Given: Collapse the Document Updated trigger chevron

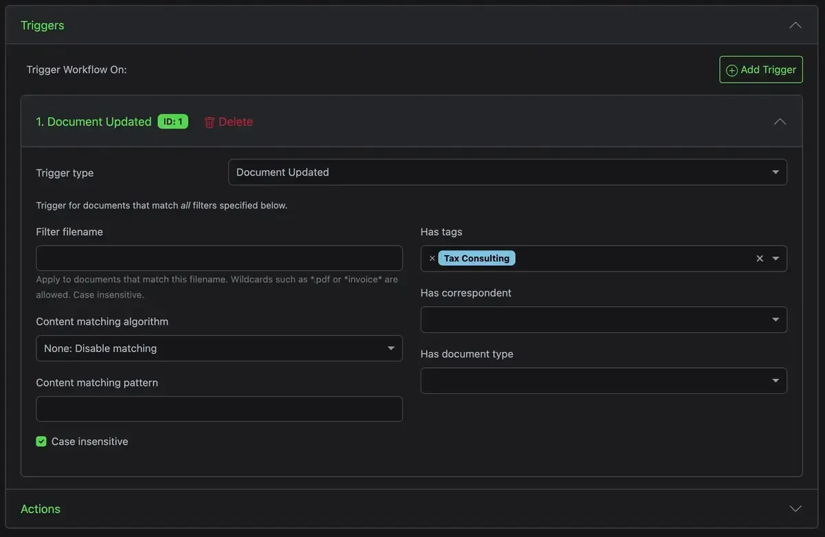Looking at the screenshot, I should point(780,122).
